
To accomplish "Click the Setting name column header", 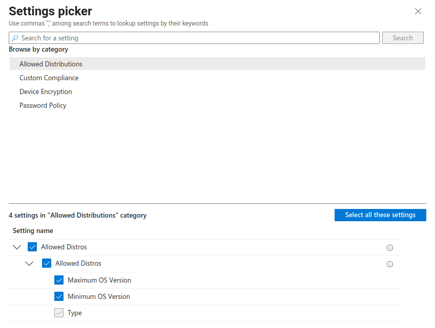I will [x=33, y=230].
